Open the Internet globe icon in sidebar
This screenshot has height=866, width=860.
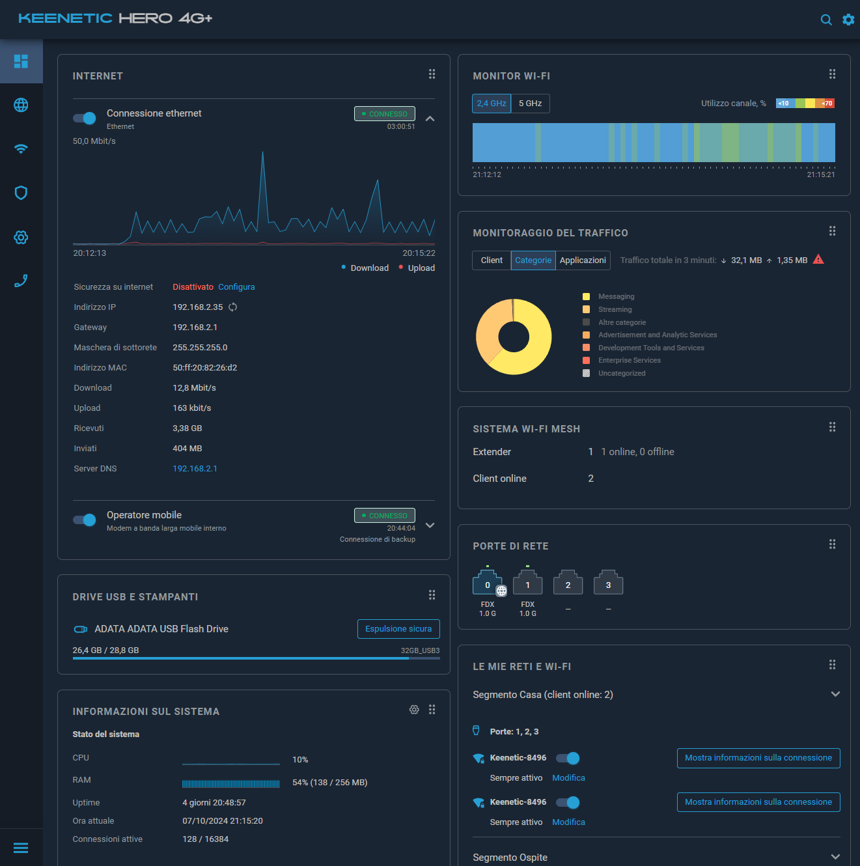click(21, 105)
